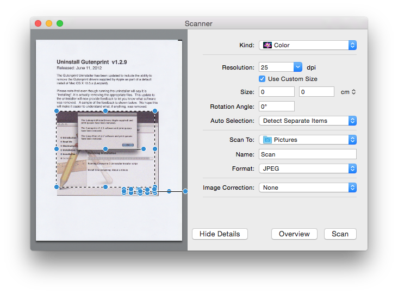Start scanning with the Scan button
Viewport: 398px width, 294px height.
click(340, 234)
